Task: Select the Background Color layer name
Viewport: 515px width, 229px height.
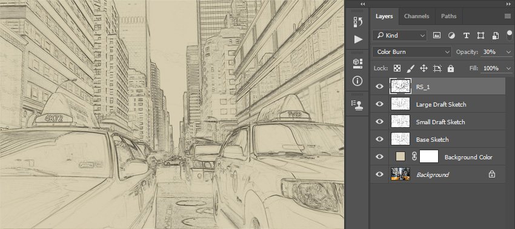Action: pyautogui.click(x=468, y=158)
